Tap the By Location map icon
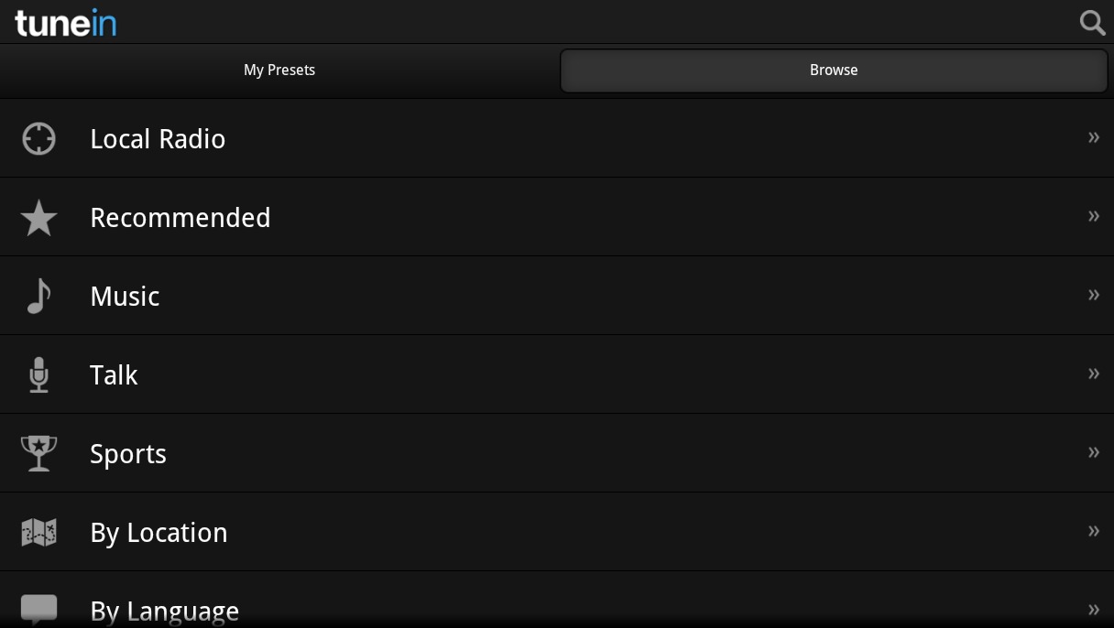1114x628 pixels. (x=38, y=532)
